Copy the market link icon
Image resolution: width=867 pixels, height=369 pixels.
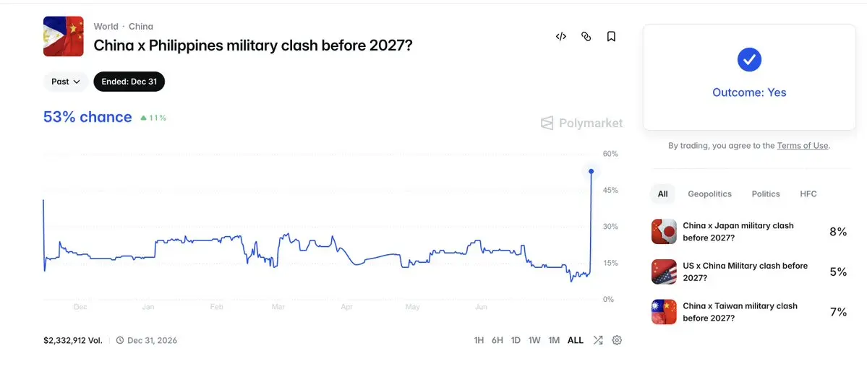pos(586,36)
